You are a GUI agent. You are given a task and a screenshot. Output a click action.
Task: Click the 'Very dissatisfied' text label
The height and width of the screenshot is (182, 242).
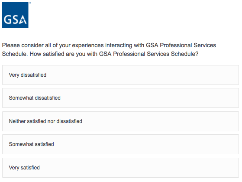point(27,75)
